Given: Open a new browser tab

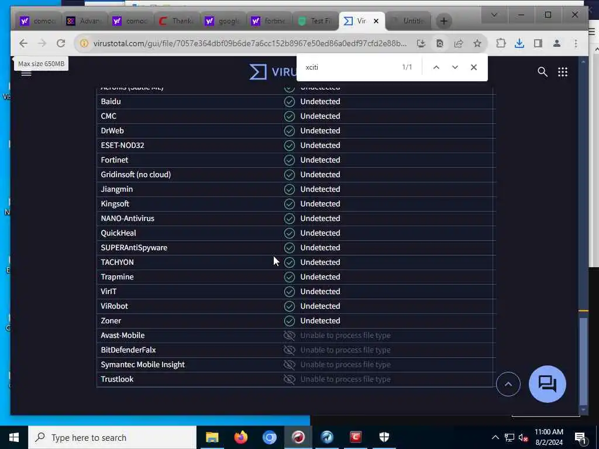Looking at the screenshot, I should click(443, 21).
